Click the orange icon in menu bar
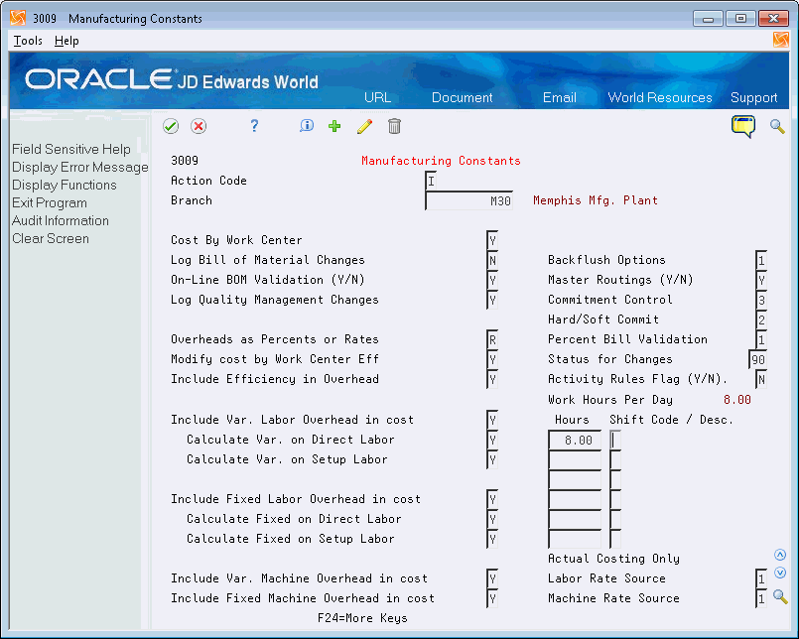The height and width of the screenshot is (639, 799). tap(781, 40)
